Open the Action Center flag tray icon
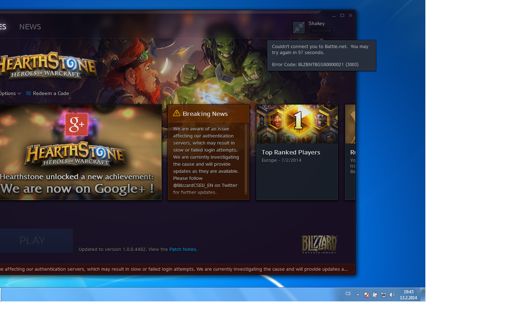The width and height of the screenshot is (510, 318). click(x=367, y=295)
